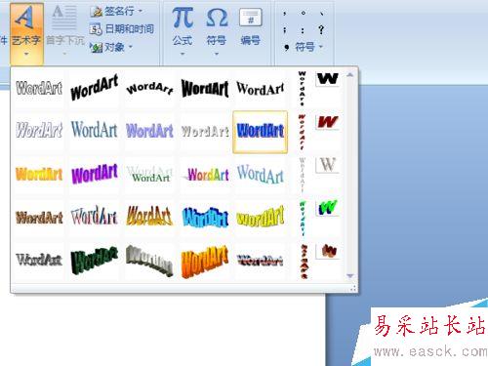Insert the question mark symbol
This screenshot has height=366, width=488.
tap(321, 30)
